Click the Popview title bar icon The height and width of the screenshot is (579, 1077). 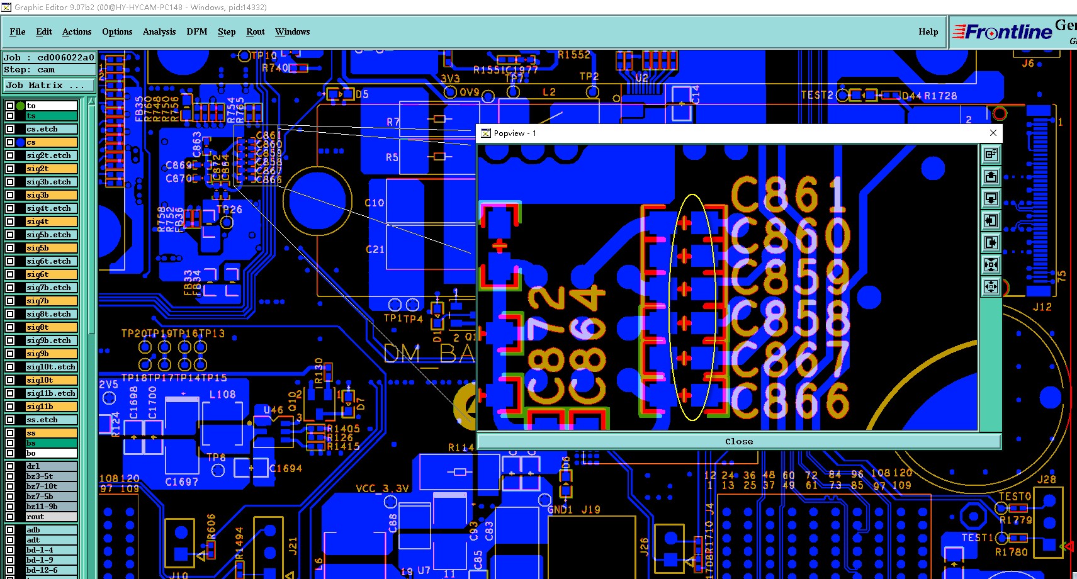(x=486, y=133)
